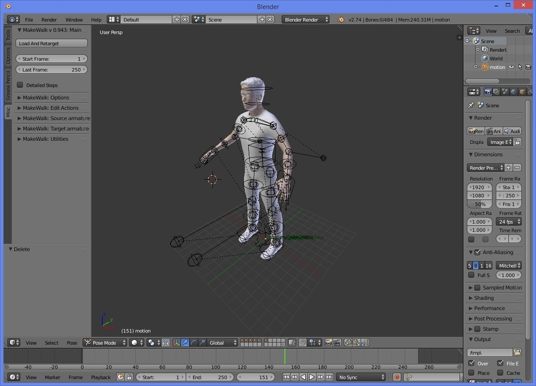This screenshot has width=536, height=386.
Task: Open the Render menu in top bar
Action: point(49,20)
